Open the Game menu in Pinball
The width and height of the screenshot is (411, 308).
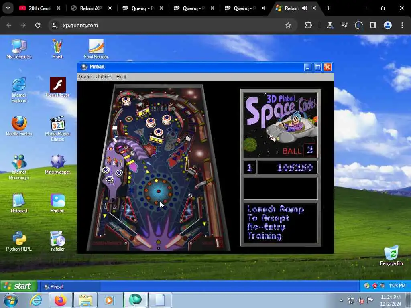[x=85, y=77]
